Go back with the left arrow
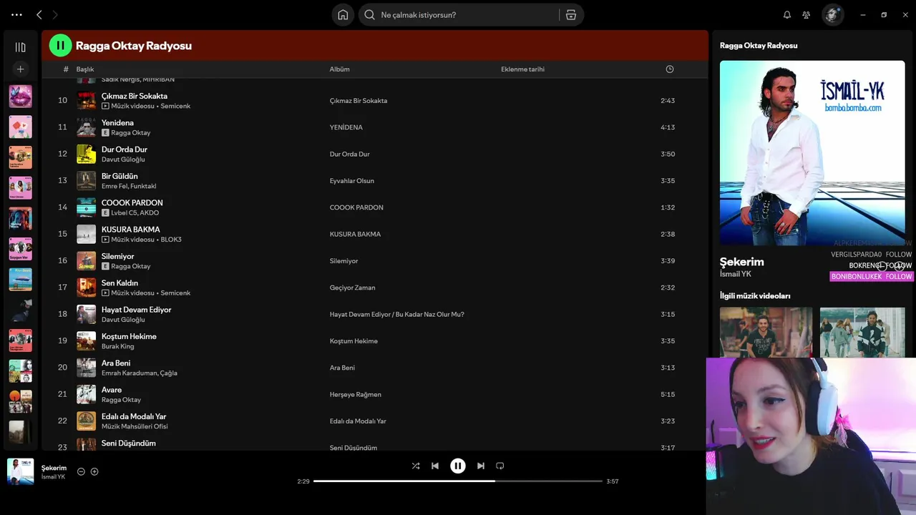The height and width of the screenshot is (515, 916). [x=39, y=14]
